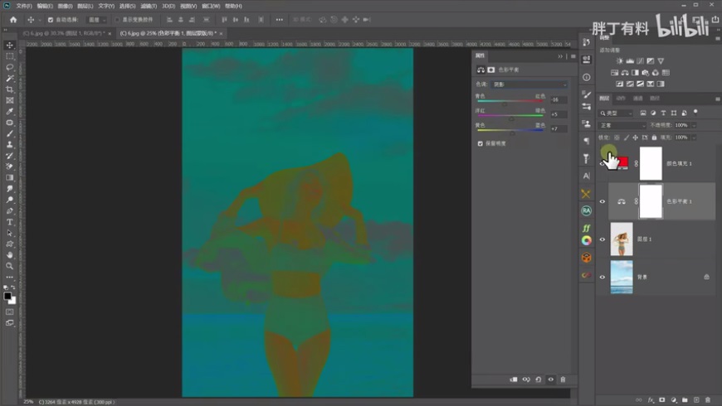Select the Horizontal Type tool
The width and height of the screenshot is (722, 406).
(x=10, y=222)
